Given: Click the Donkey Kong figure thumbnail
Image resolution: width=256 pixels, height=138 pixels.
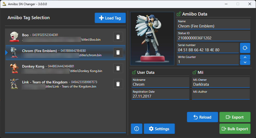Looking at the screenshot, I should coord(14,68).
